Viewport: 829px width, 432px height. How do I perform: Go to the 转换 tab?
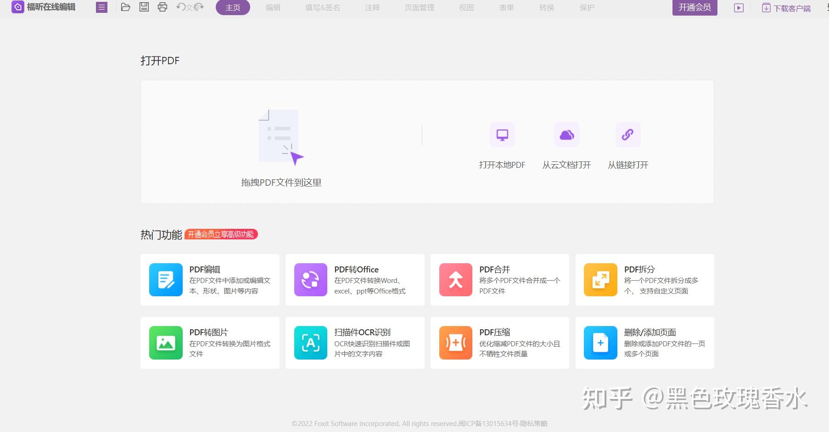click(x=547, y=8)
